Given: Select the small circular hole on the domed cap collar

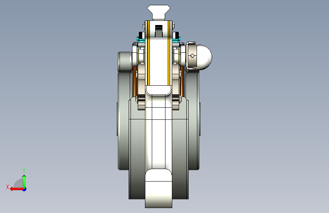Looking at the screenshot, I should tap(192, 56).
